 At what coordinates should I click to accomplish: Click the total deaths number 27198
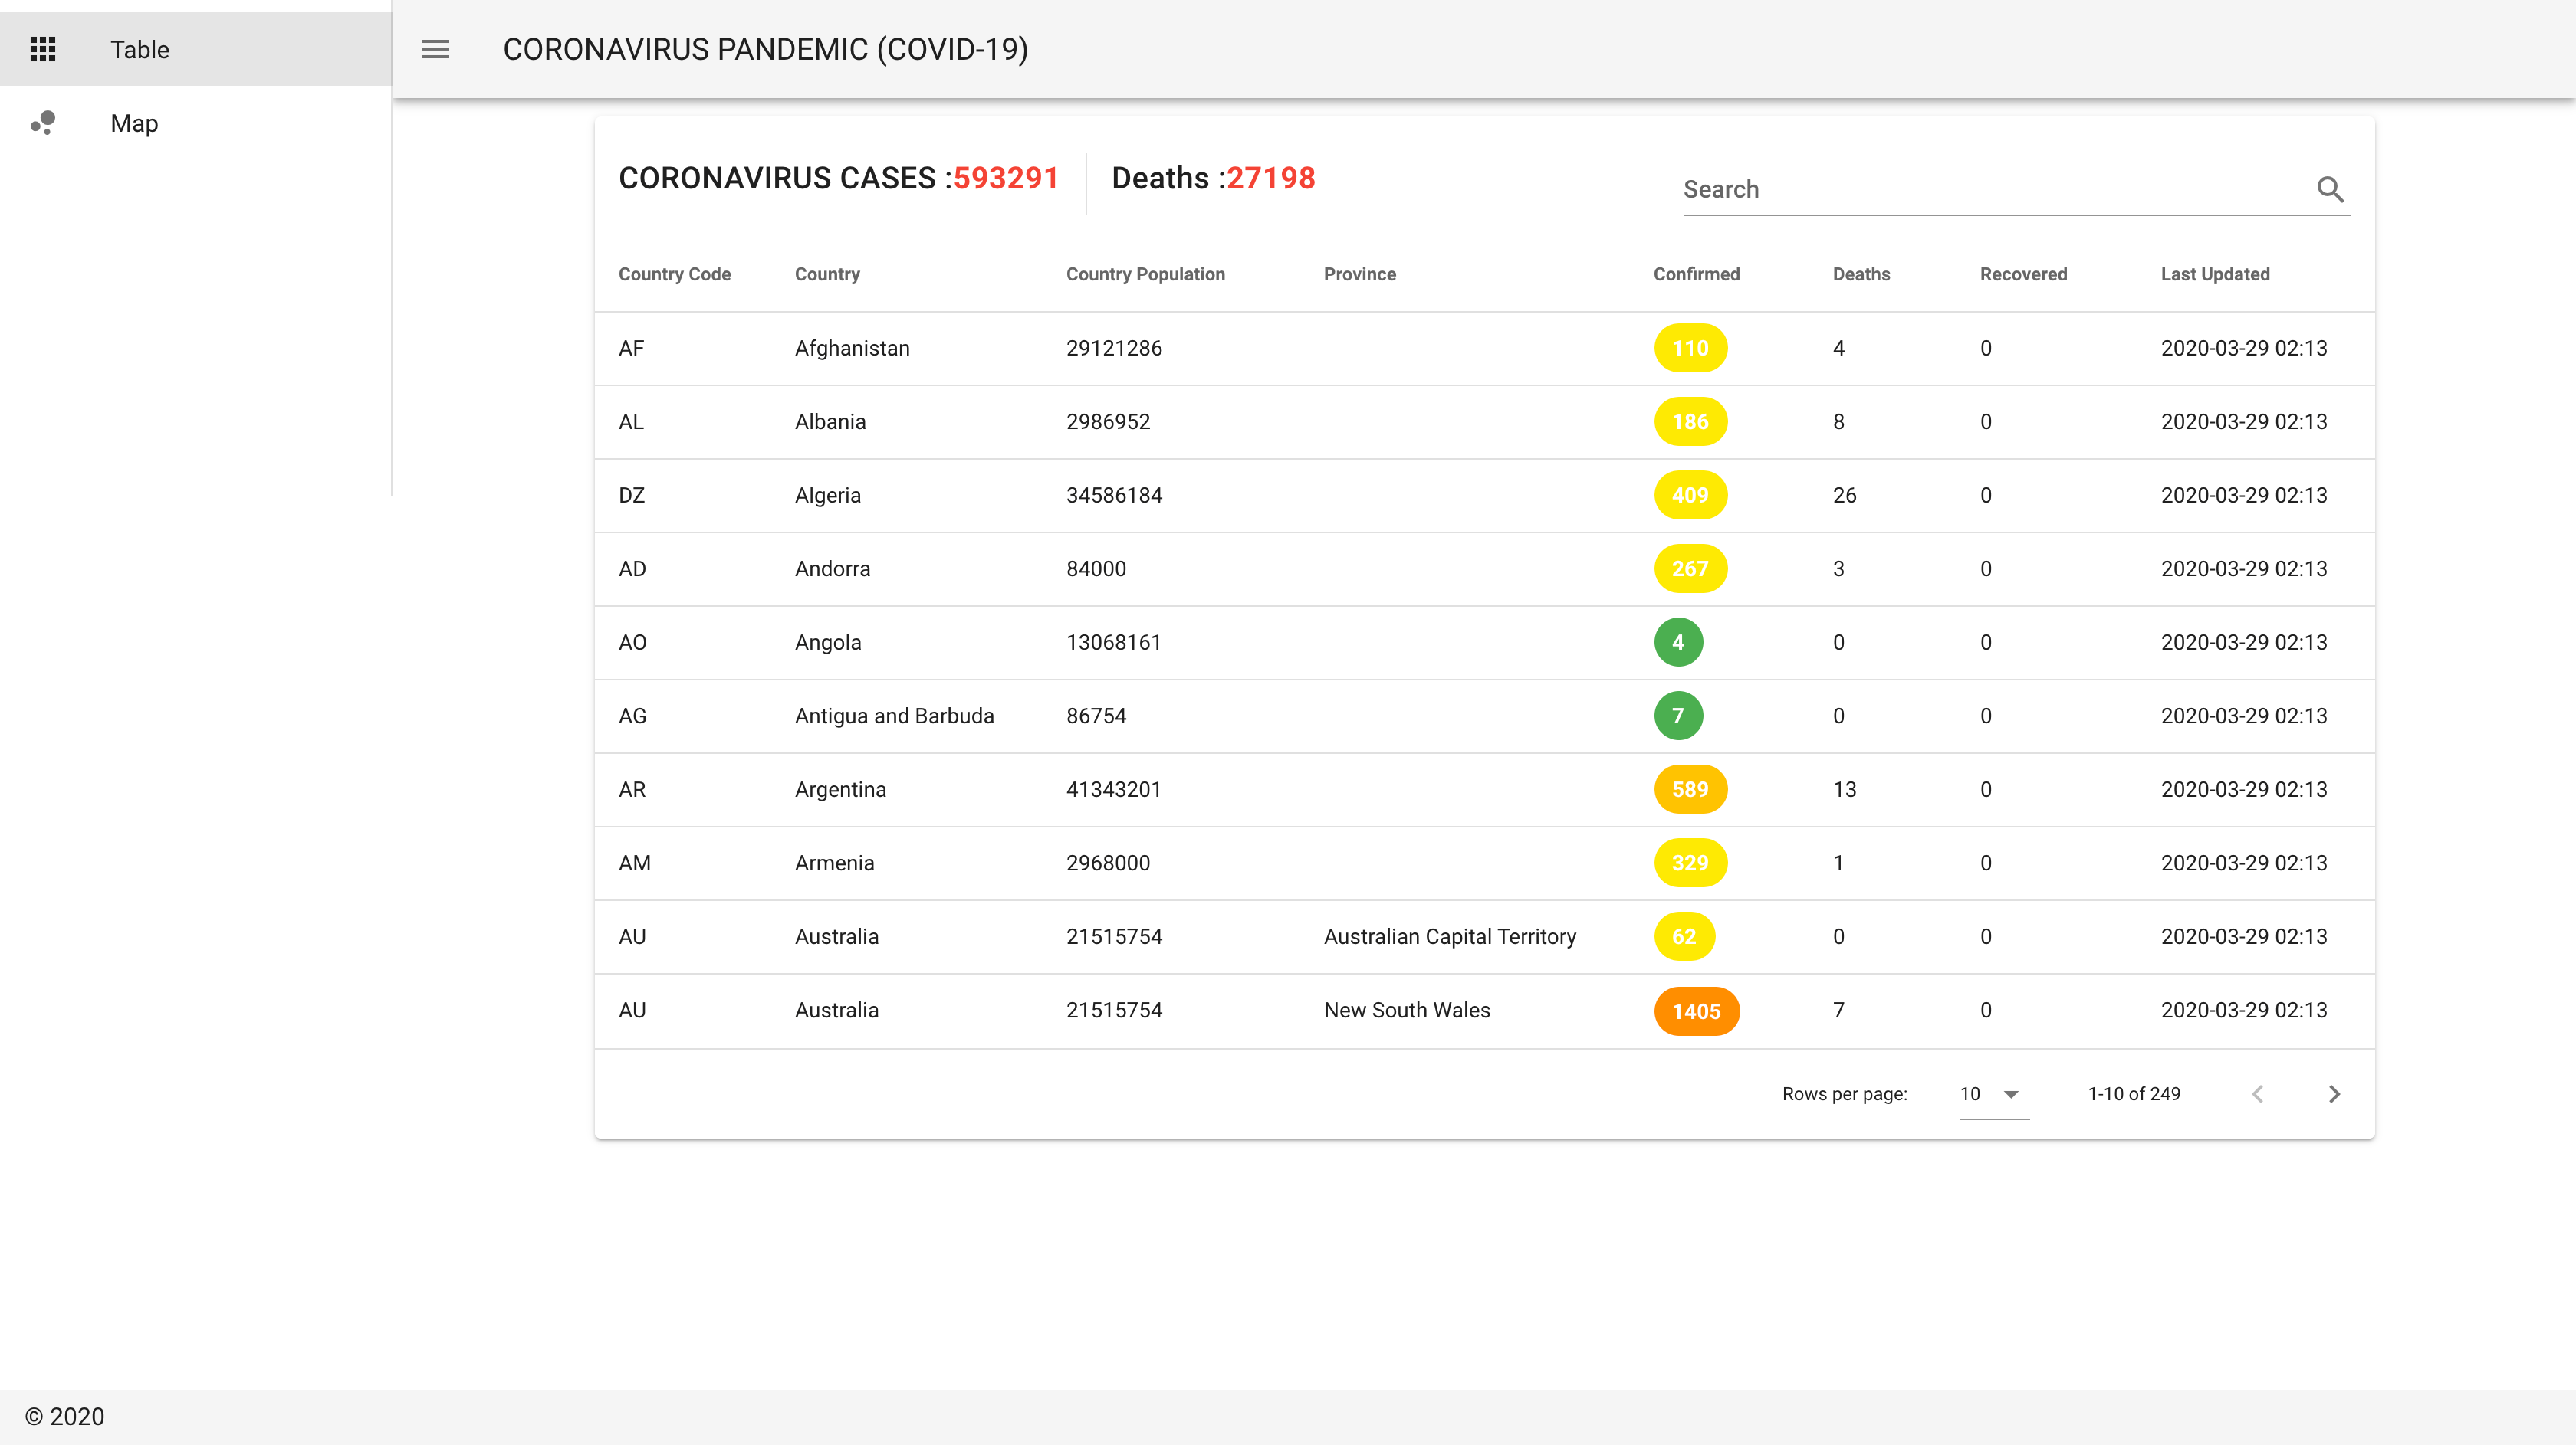point(1270,178)
